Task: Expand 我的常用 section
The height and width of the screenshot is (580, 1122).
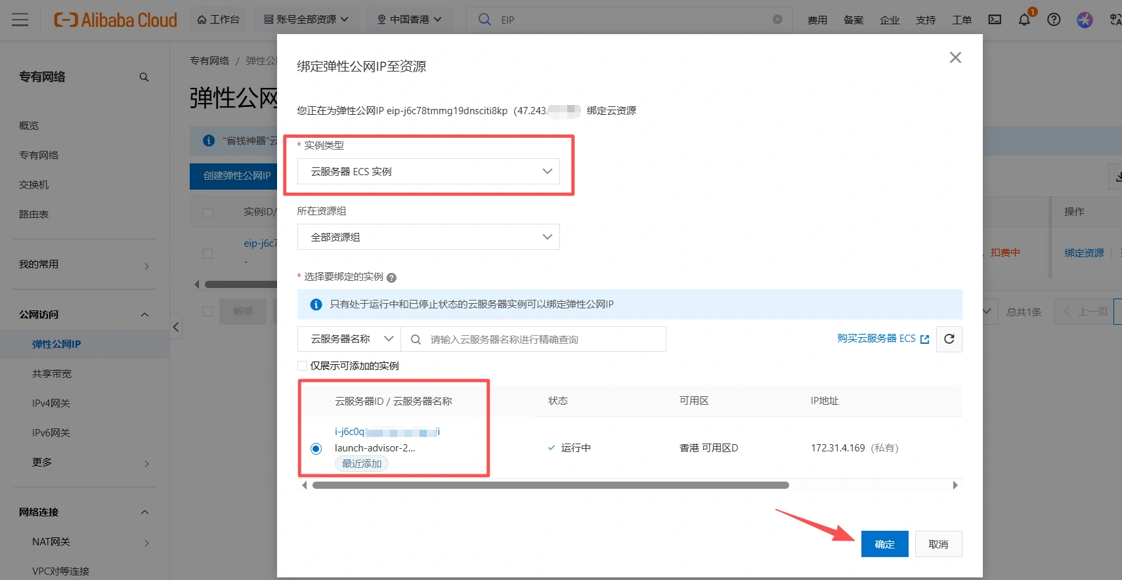Action: coord(84,264)
